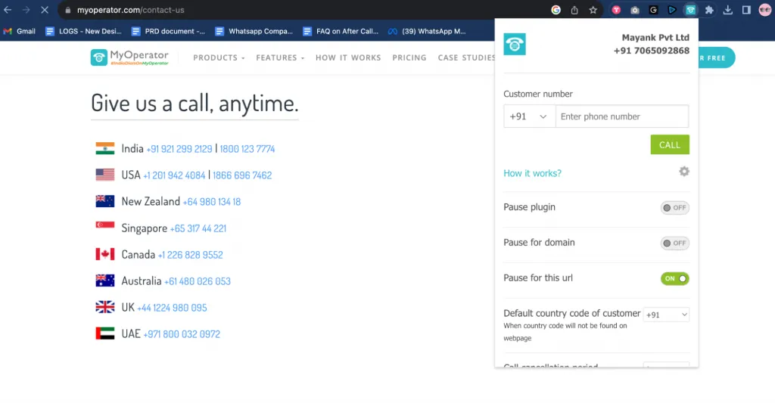
Task: Click UK number +44 1224 980 095
Action: (172, 308)
